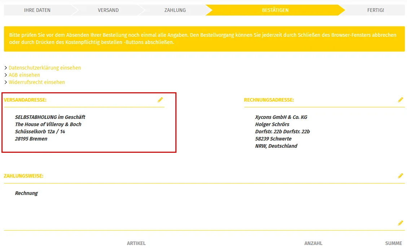Screen dimensions: 407x249
Task: Go back to the VERSAND step
Action: 108,10
